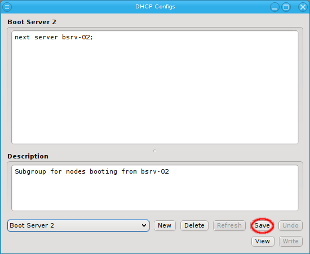Delete the Boot Server 2 config
Image resolution: width=310 pixels, height=254 pixels.
click(194, 225)
